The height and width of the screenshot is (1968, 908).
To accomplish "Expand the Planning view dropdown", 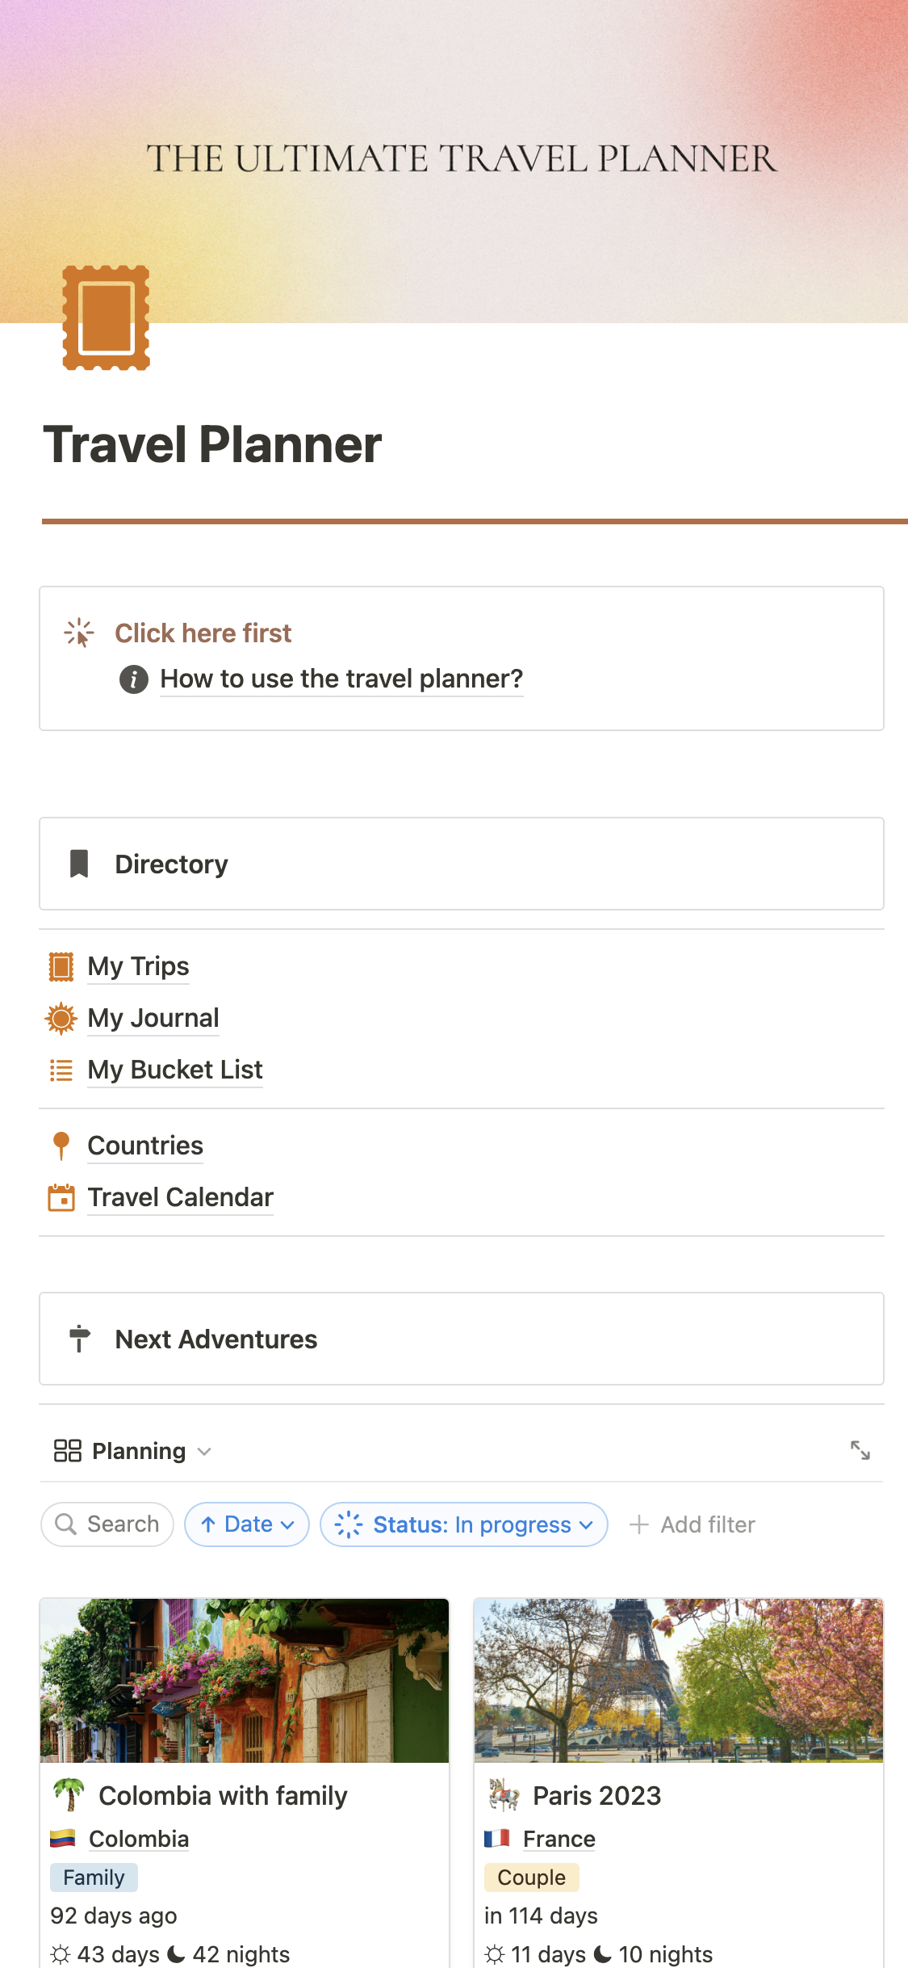I will coord(133,1451).
